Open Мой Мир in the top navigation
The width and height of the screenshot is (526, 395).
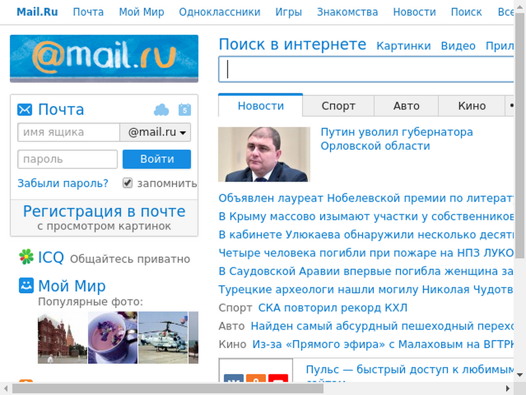142,12
